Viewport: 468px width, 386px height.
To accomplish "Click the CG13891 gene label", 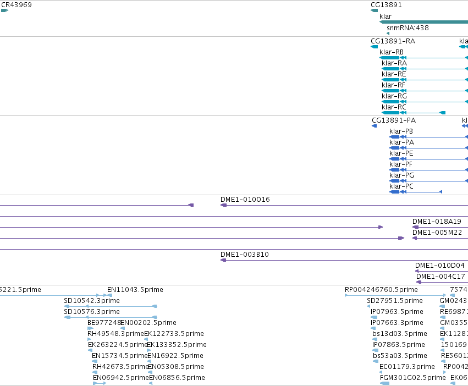I will pos(386,5).
